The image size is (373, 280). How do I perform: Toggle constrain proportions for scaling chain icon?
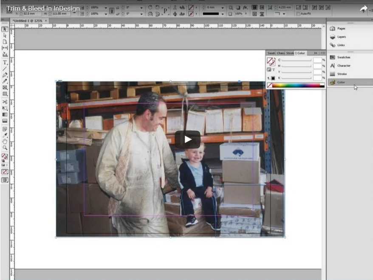tap(112, 11)
